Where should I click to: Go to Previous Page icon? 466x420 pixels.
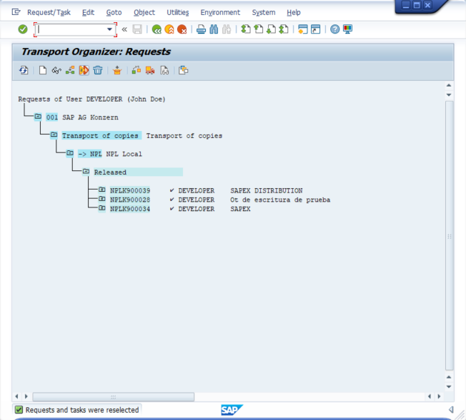(x=259, y=29)
